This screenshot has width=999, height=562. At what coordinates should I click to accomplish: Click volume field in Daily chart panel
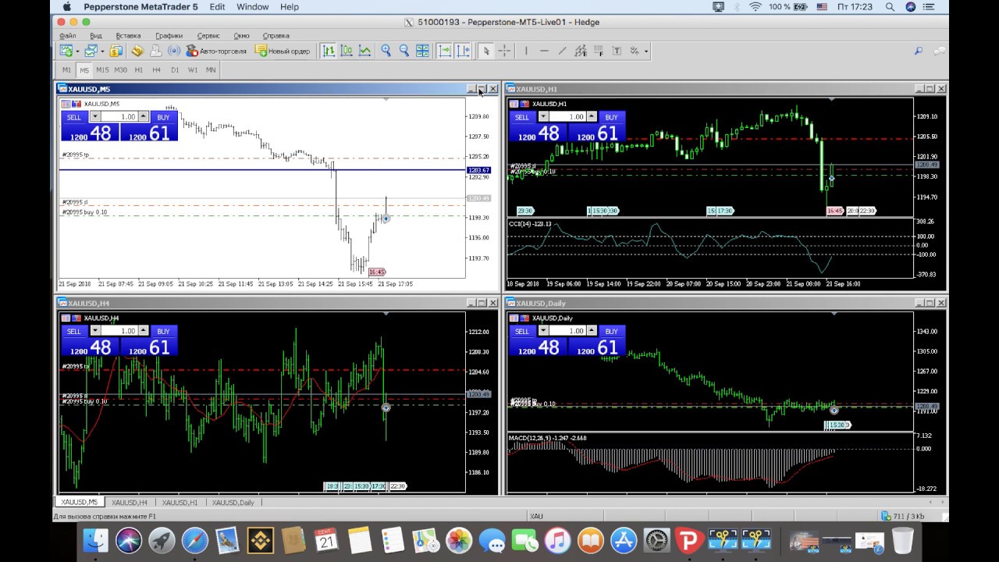(567, 331)
